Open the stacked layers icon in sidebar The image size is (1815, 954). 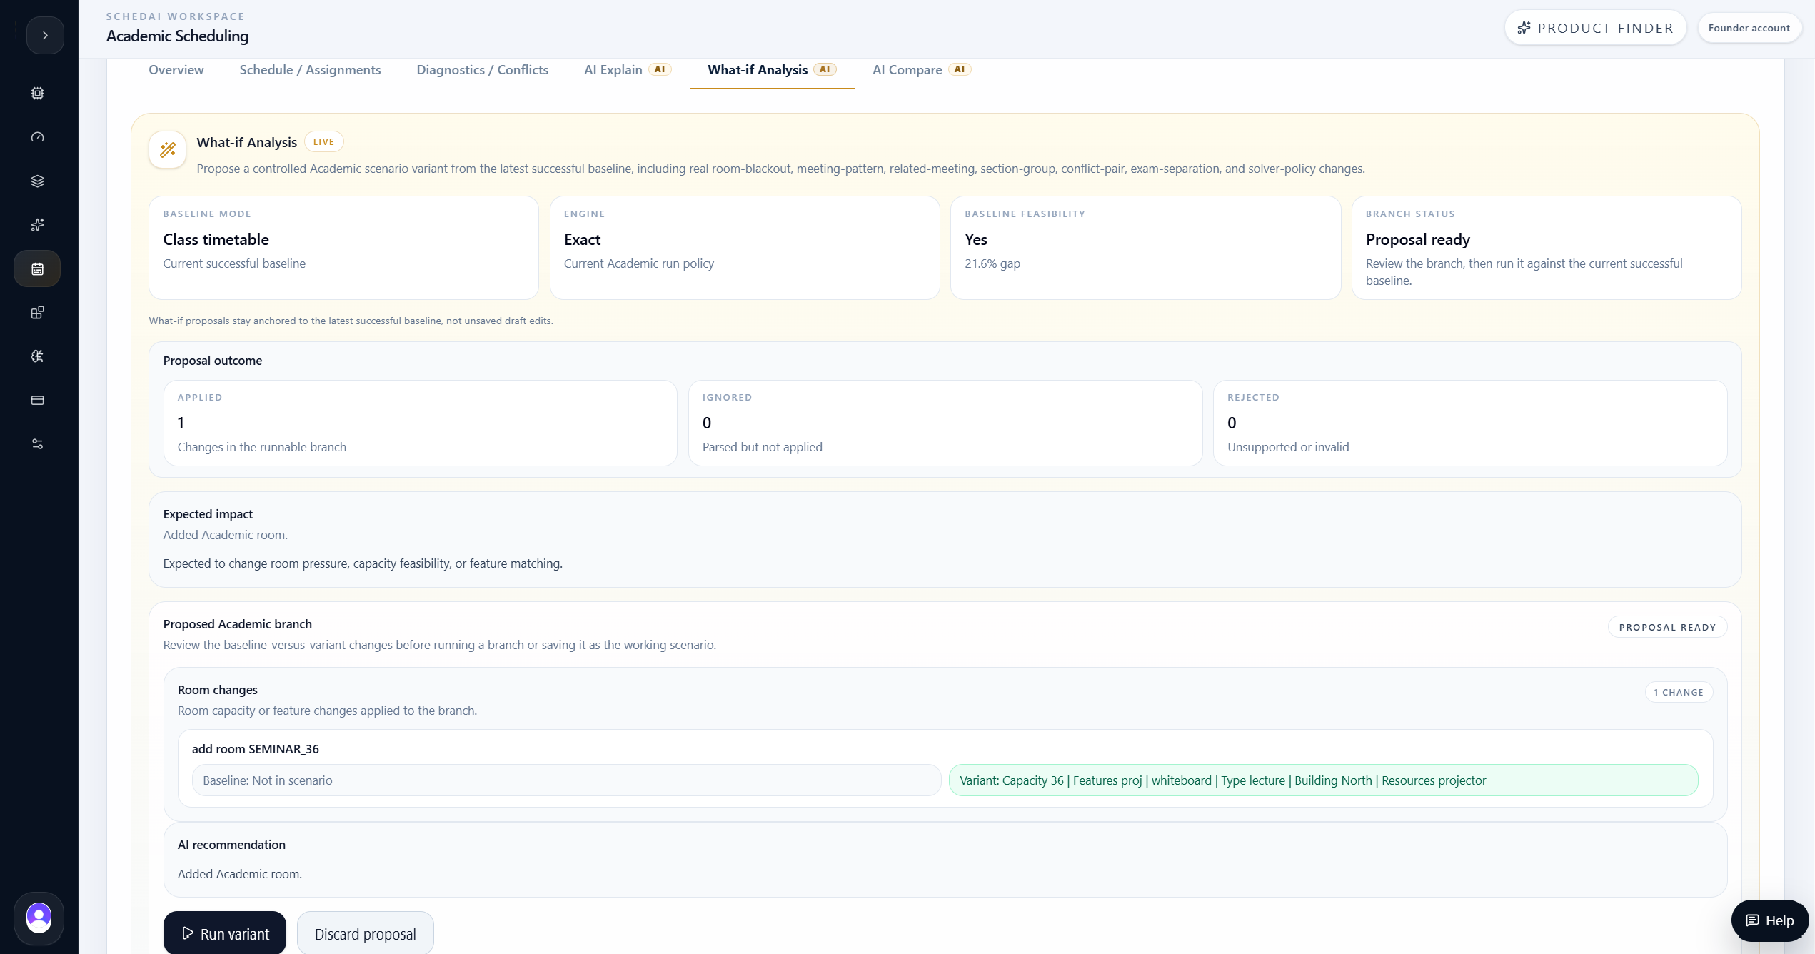(38, 181)
